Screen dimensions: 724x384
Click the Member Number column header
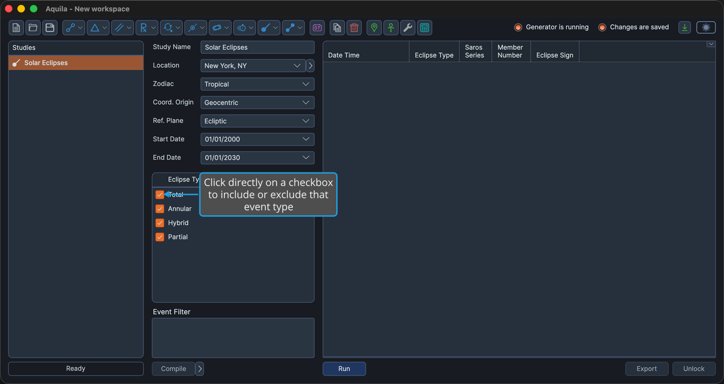pos(511,52)
